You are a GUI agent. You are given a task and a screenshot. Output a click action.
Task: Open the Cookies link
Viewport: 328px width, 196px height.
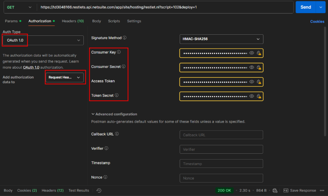pos(317,22)
